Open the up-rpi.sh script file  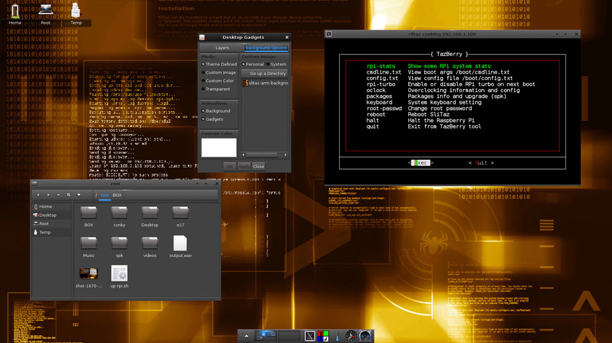[x=119, y=274]
